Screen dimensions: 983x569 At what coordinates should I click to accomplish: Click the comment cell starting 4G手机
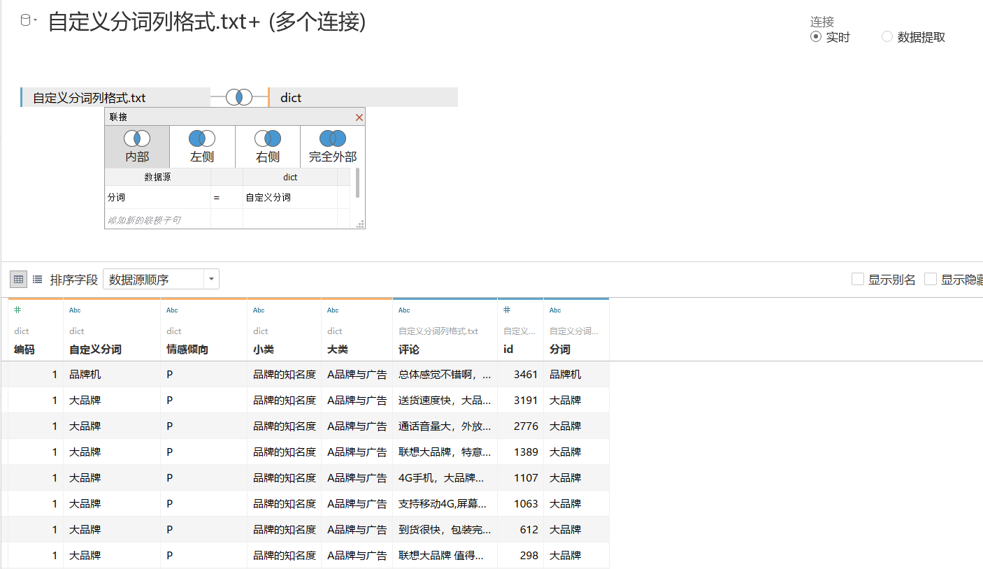445,478
